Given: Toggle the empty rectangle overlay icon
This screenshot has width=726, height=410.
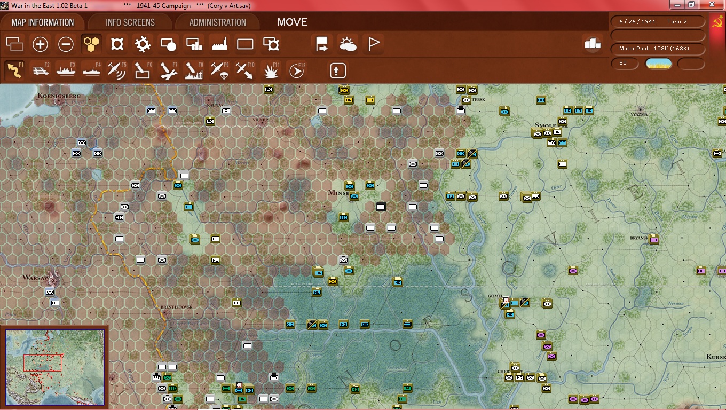Looking at the screenshot, I should pyautogui.click(x=245, y=44).
